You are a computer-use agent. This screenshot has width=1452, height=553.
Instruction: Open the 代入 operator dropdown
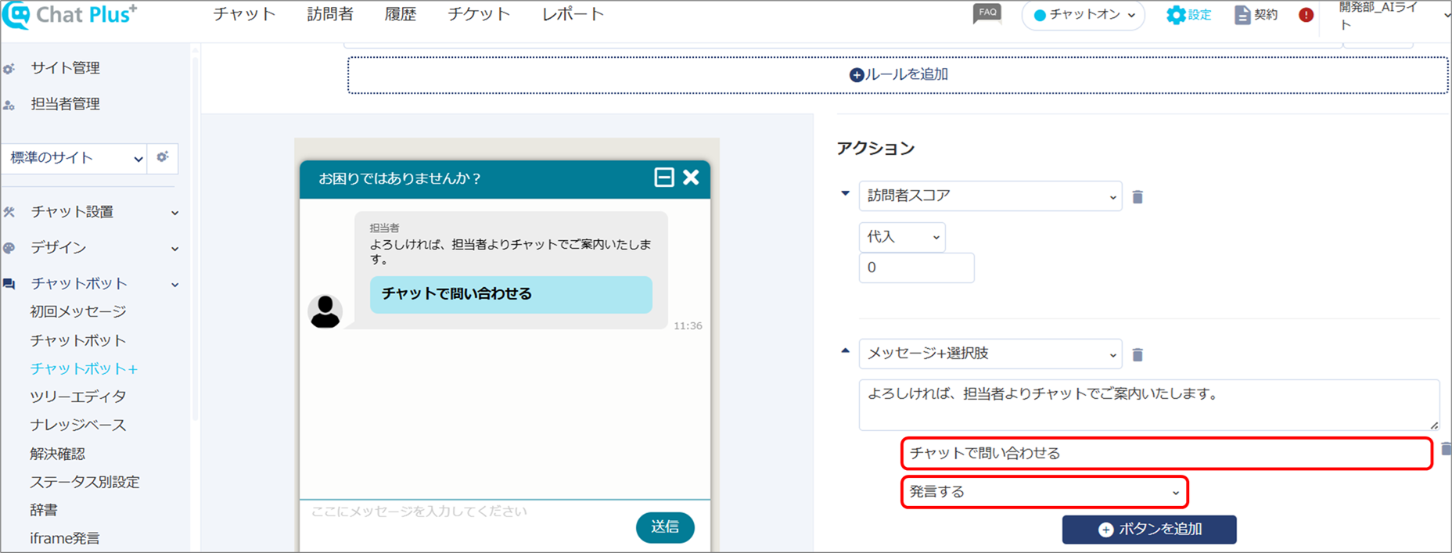click(902, 237)
